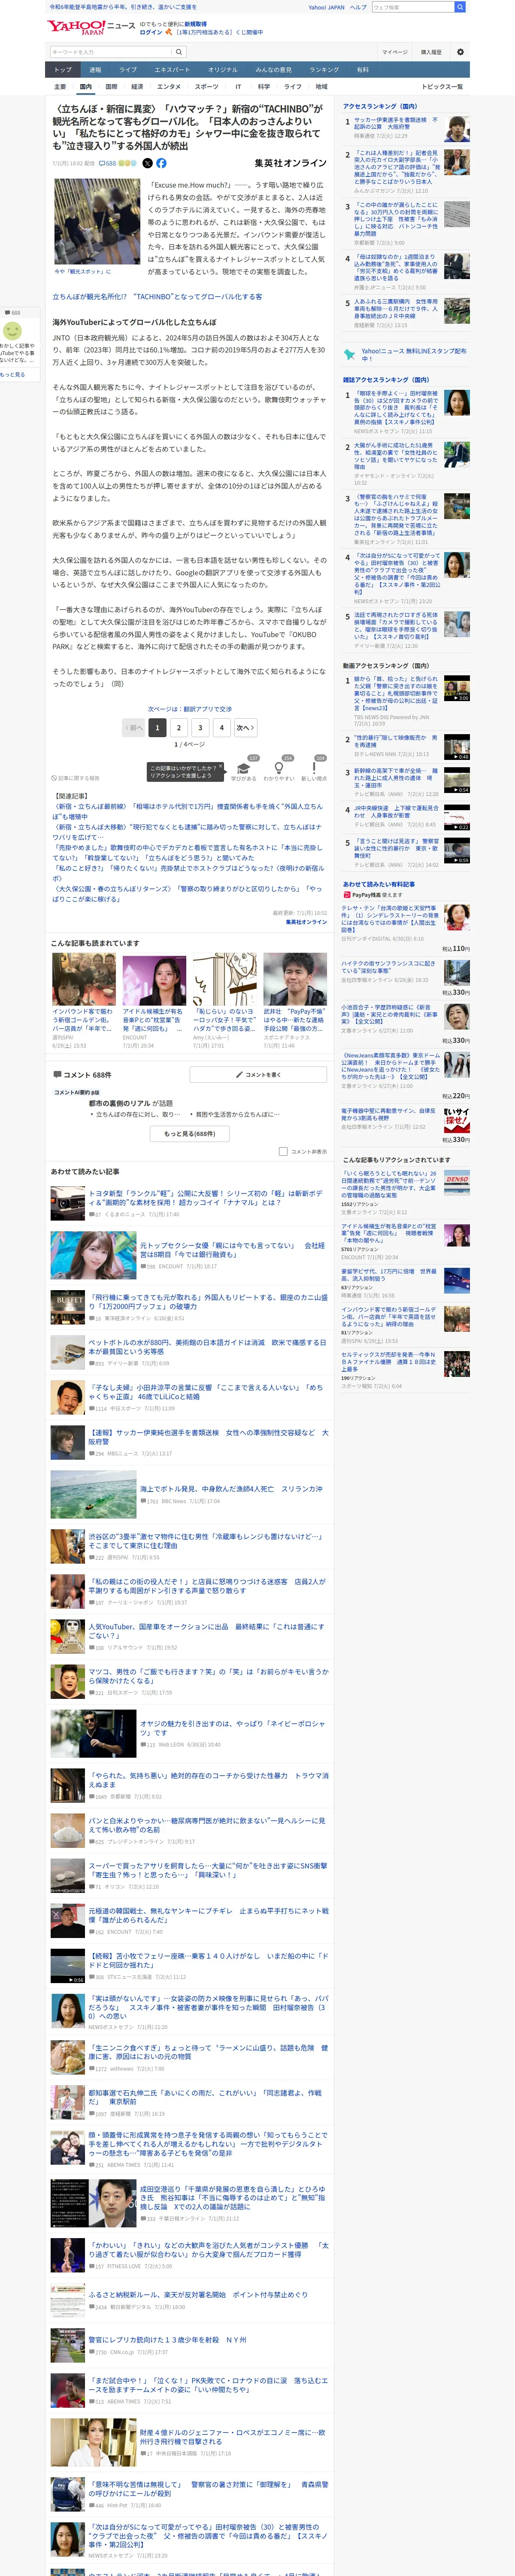Share the article on X
This screenshot has height=2576, width=515.
tap(147, 163)
